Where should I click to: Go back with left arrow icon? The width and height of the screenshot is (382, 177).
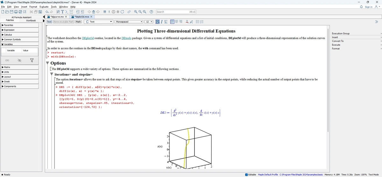[x=89, y=12]
